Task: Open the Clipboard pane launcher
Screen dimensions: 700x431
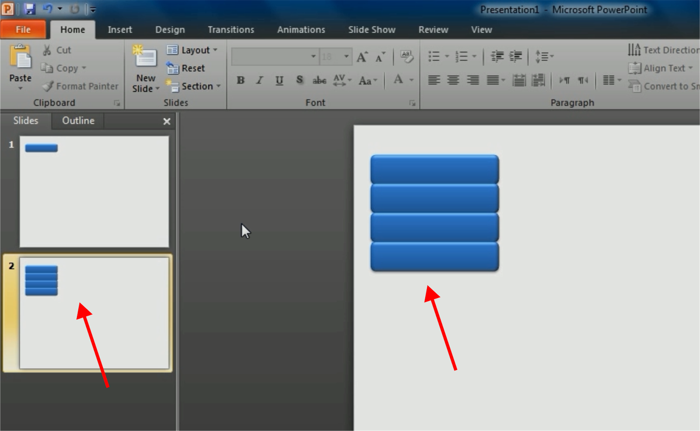Action: point(117,103)
